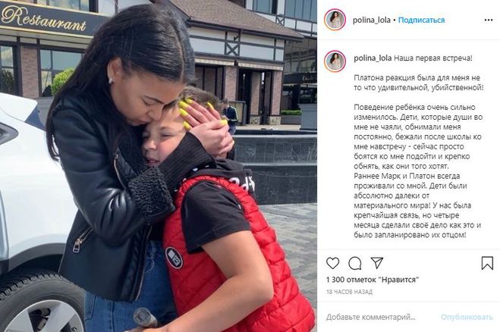The height and width of the screenshot is (332, 500).
Task: Click the caption avatar next to polina_lola
Action: [335, 61]
